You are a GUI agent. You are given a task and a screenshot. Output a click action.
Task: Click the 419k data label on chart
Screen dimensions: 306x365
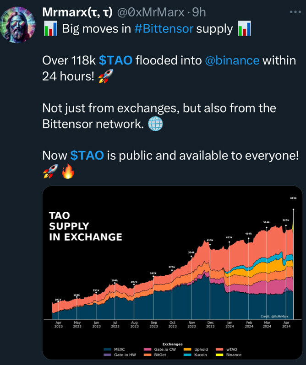coord(210,240)
